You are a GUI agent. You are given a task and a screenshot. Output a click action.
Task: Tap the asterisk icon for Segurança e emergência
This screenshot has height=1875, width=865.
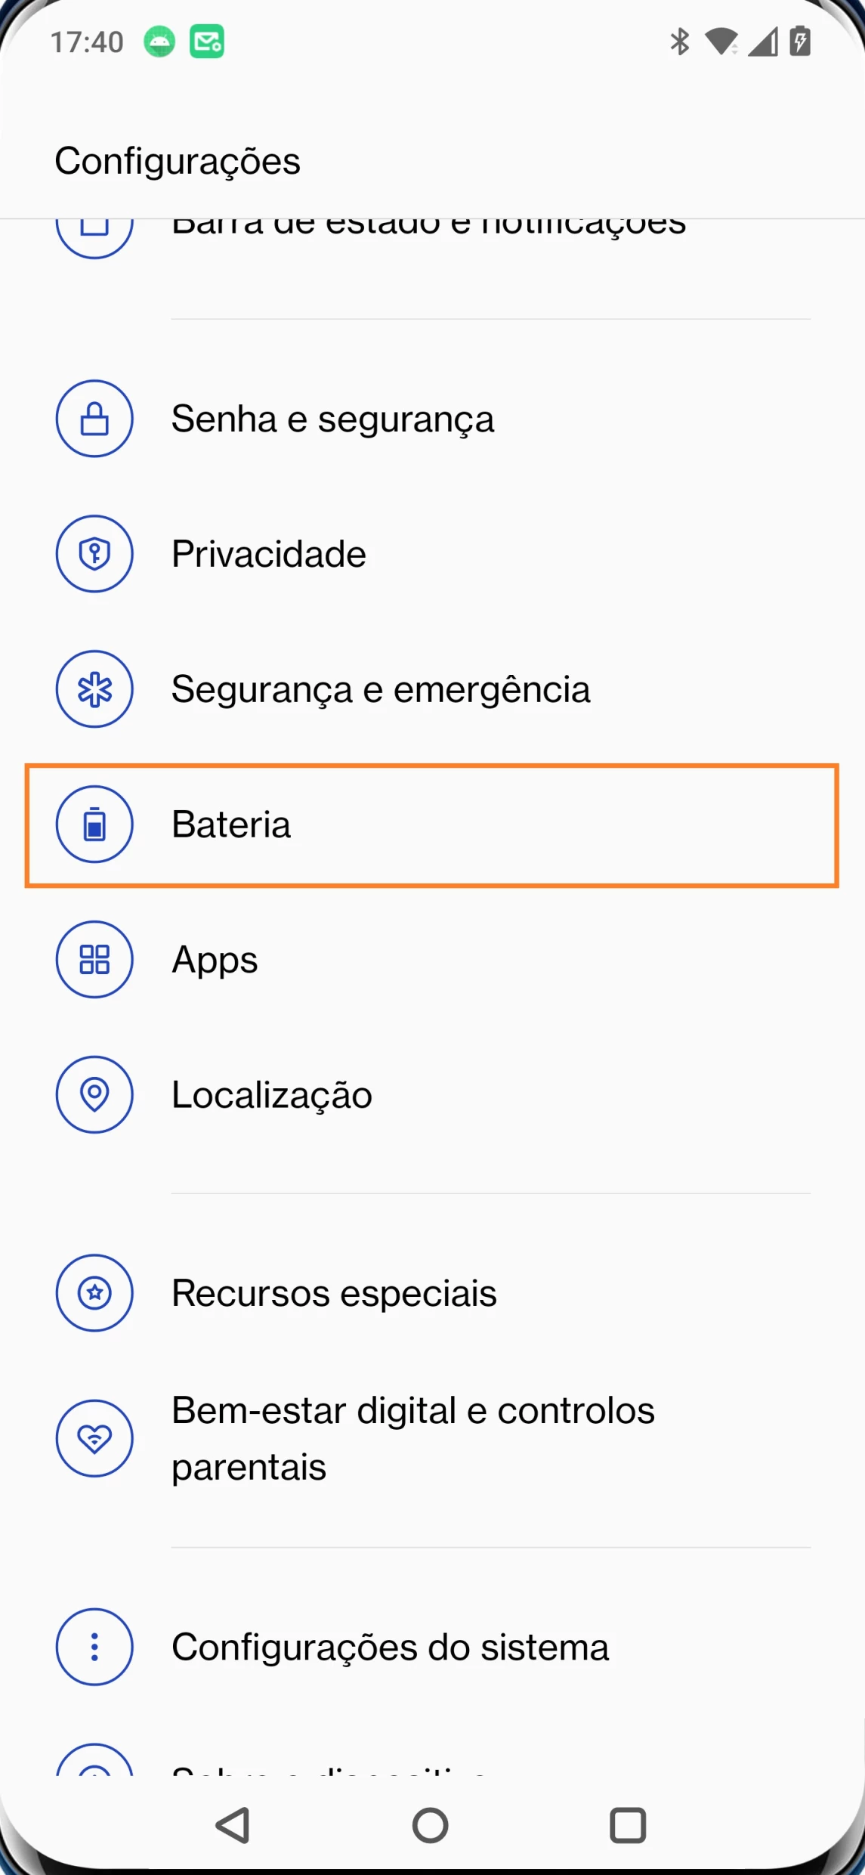point(94,689)
